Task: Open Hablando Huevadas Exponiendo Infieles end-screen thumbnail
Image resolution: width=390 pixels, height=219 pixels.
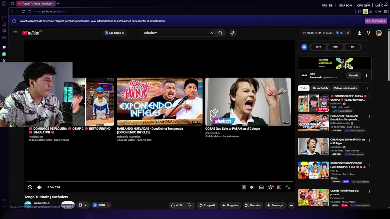Action: (160, 102)
